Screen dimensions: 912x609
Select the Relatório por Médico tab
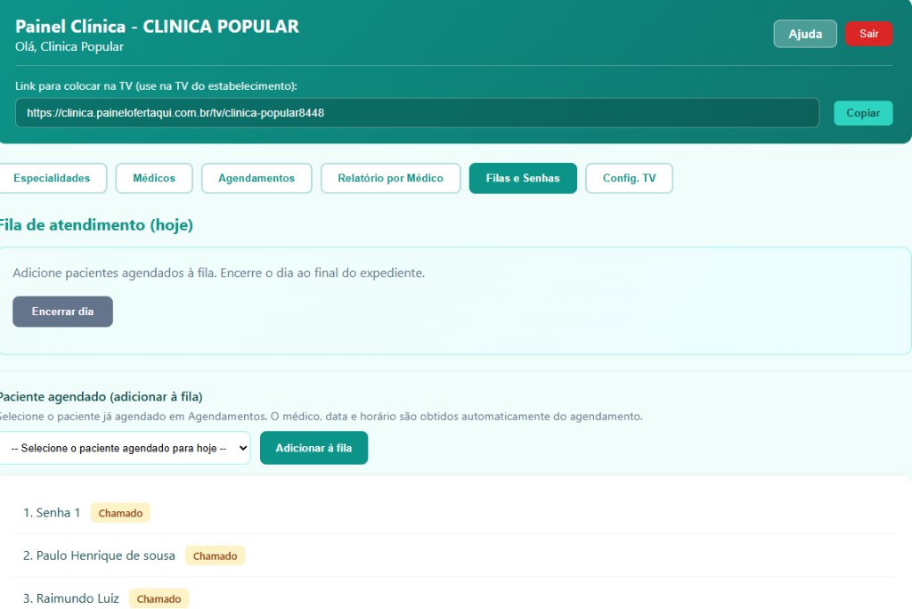[x=390, y=178]
